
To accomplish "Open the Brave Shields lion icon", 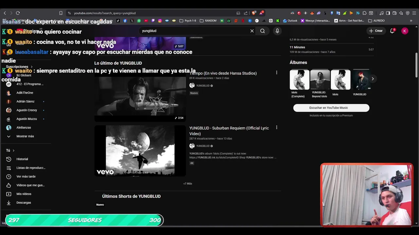I will click(x=254, y=13).
